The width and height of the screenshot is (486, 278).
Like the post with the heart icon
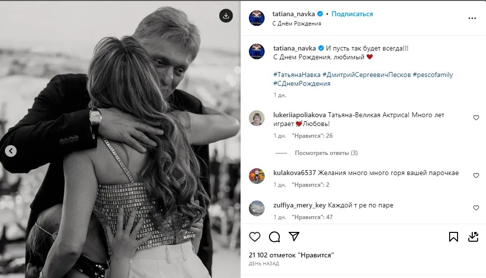pyautogui.click(x=255, y=237)
